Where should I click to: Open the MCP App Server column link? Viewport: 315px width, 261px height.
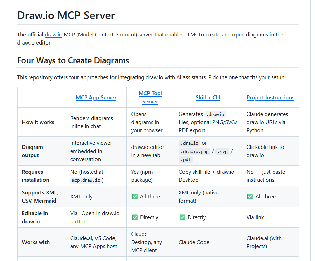(96, 98)
